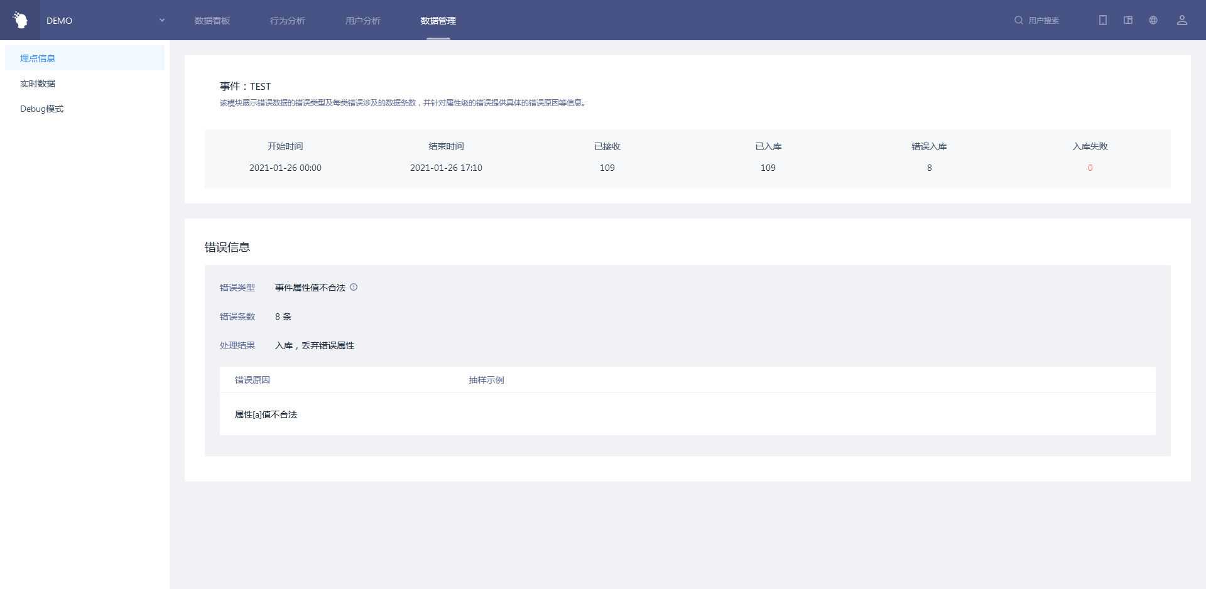
Task: Switch to 数据看板 tab
Action: 212,21
